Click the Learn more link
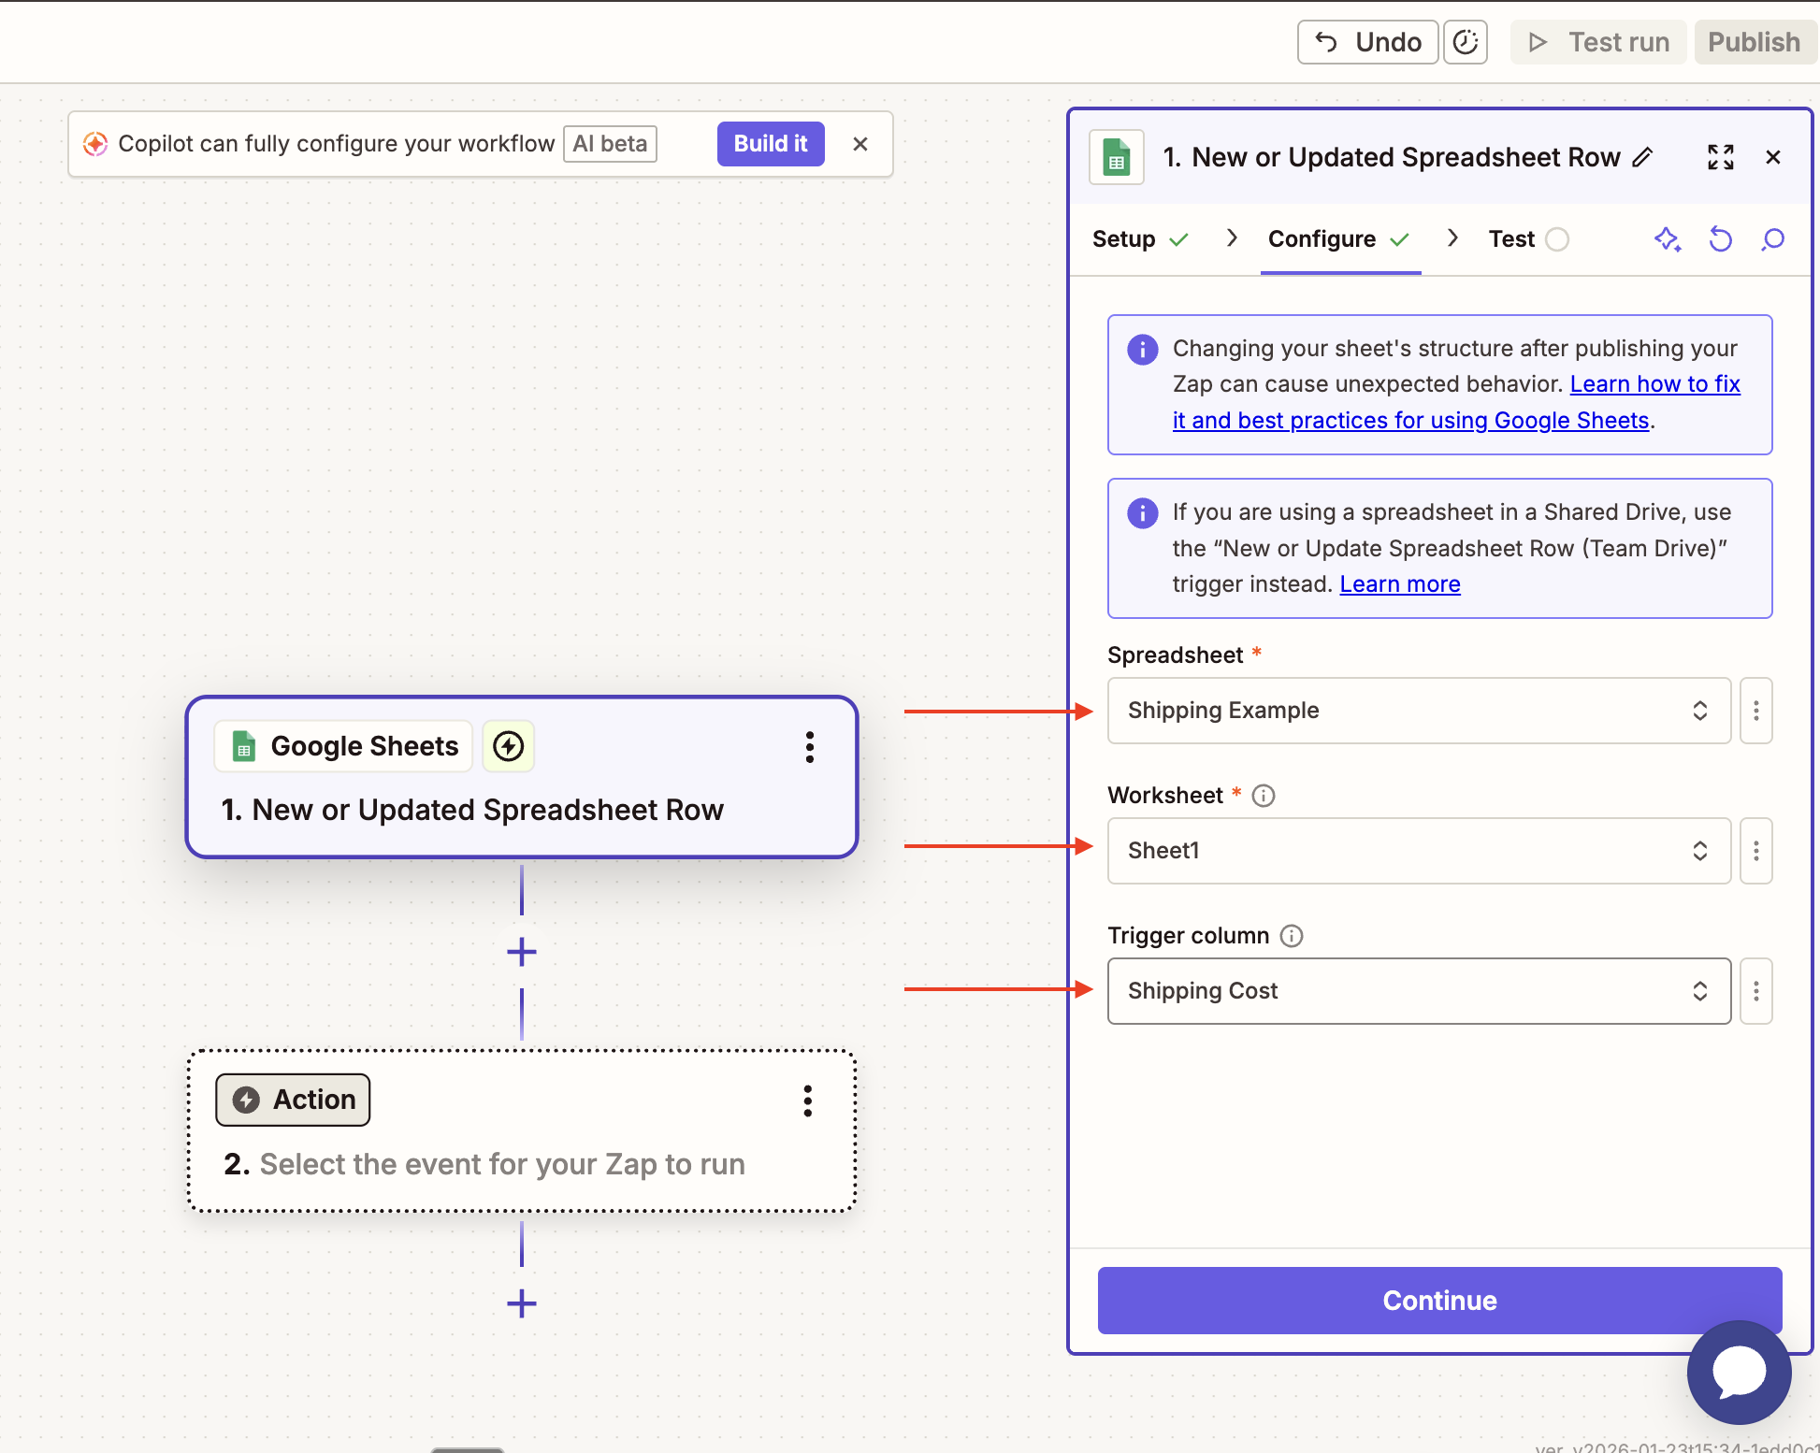Image resolution: width=1820 pixels, height=1453 pixels. 1399,584
